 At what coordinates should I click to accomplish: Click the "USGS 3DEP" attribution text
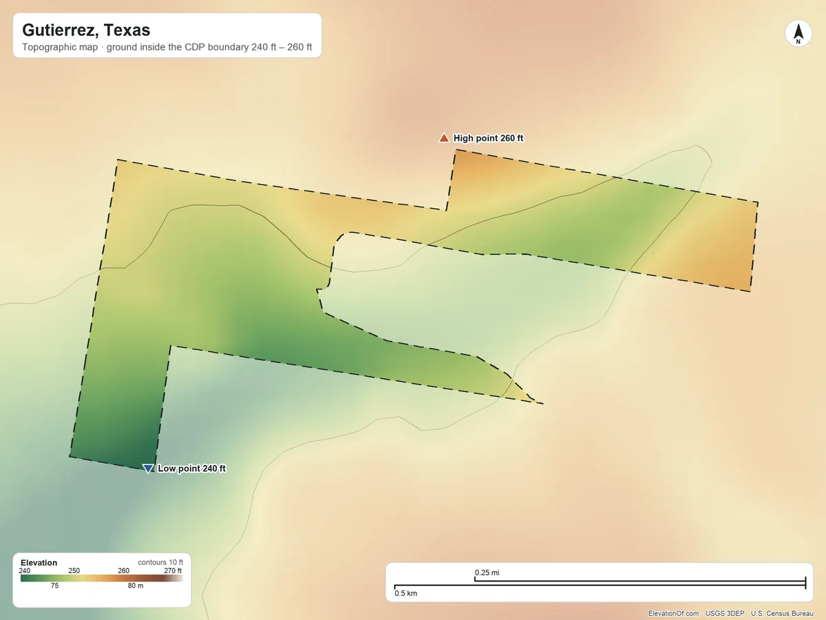click(725, 613)
